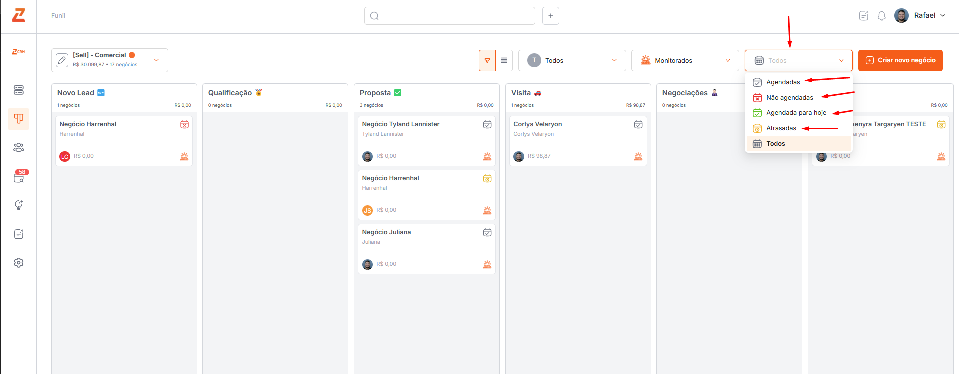Open calendar sidebar icon with 58 badge
This screenshot has height=374, width=959.
19,177
